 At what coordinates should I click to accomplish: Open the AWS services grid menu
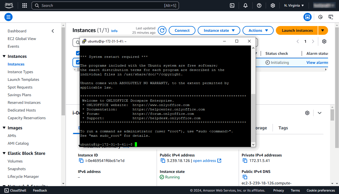(24, 5)
